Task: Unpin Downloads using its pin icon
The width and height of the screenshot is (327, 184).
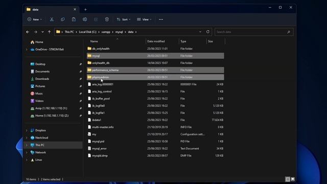Action: pyautogui.click(x=81, y=79)
